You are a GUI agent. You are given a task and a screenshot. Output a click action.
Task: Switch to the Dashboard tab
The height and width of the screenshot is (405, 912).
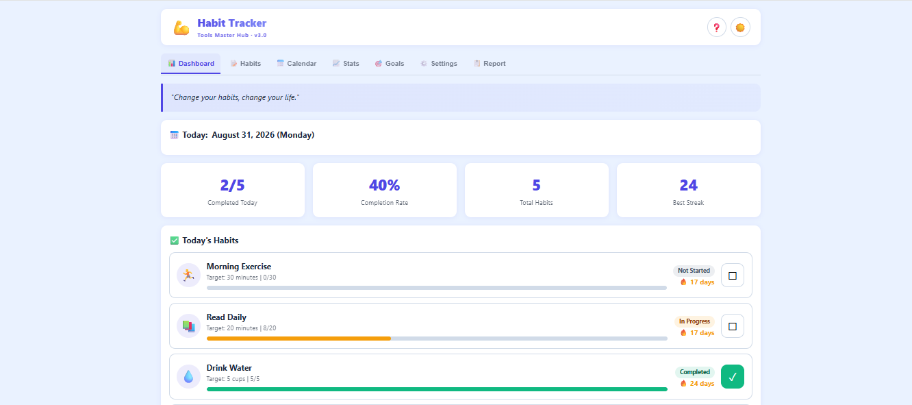(x=191, y=64)
